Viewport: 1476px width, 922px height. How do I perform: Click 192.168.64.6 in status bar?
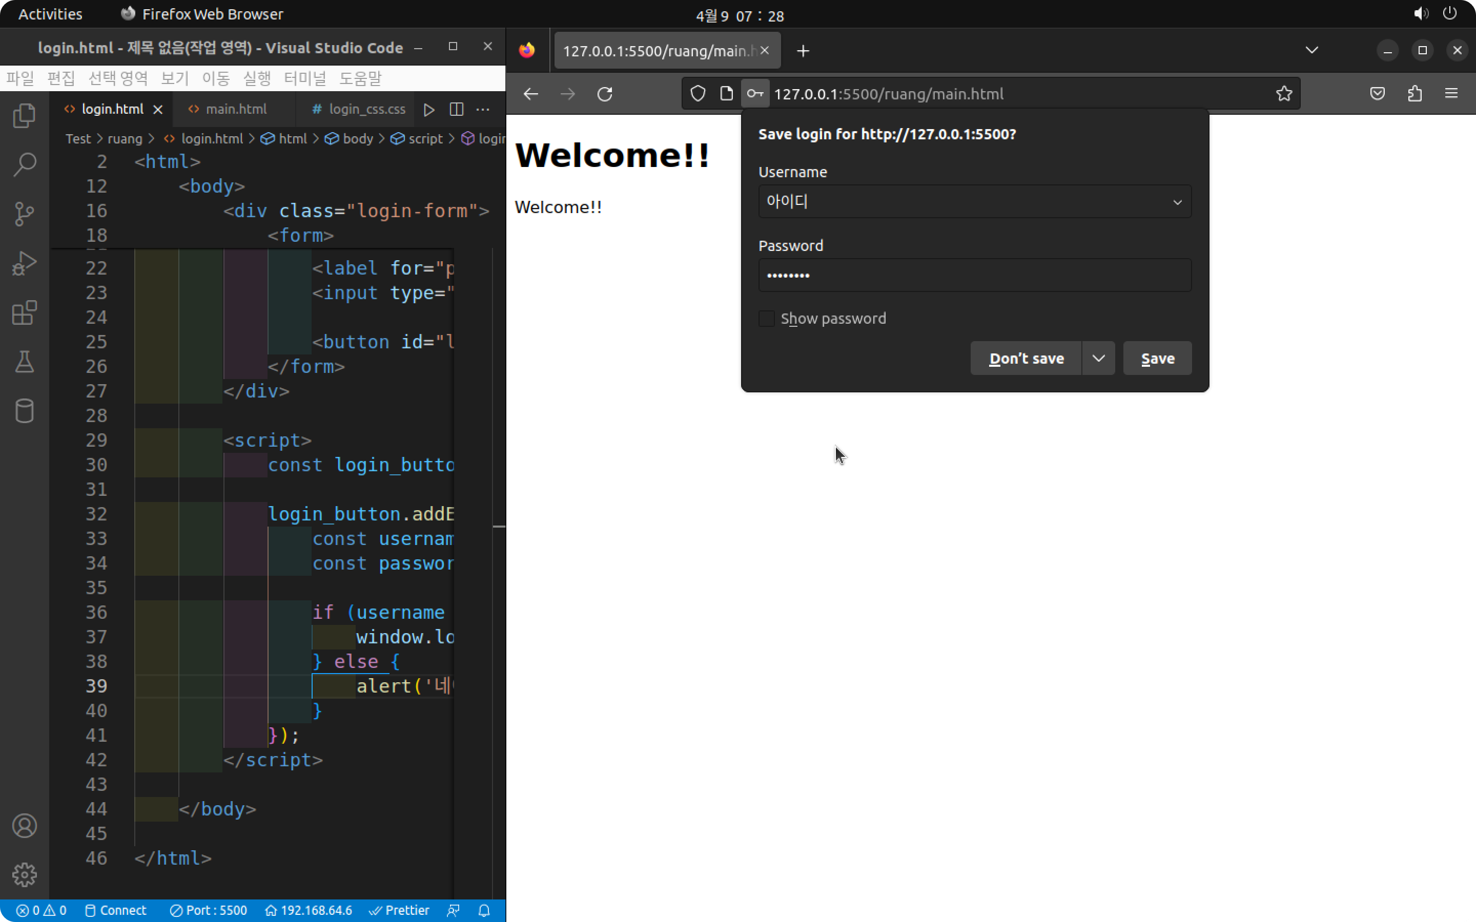309,910
